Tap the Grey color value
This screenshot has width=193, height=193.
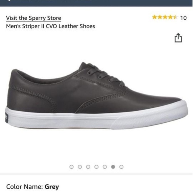click(52, 187)
